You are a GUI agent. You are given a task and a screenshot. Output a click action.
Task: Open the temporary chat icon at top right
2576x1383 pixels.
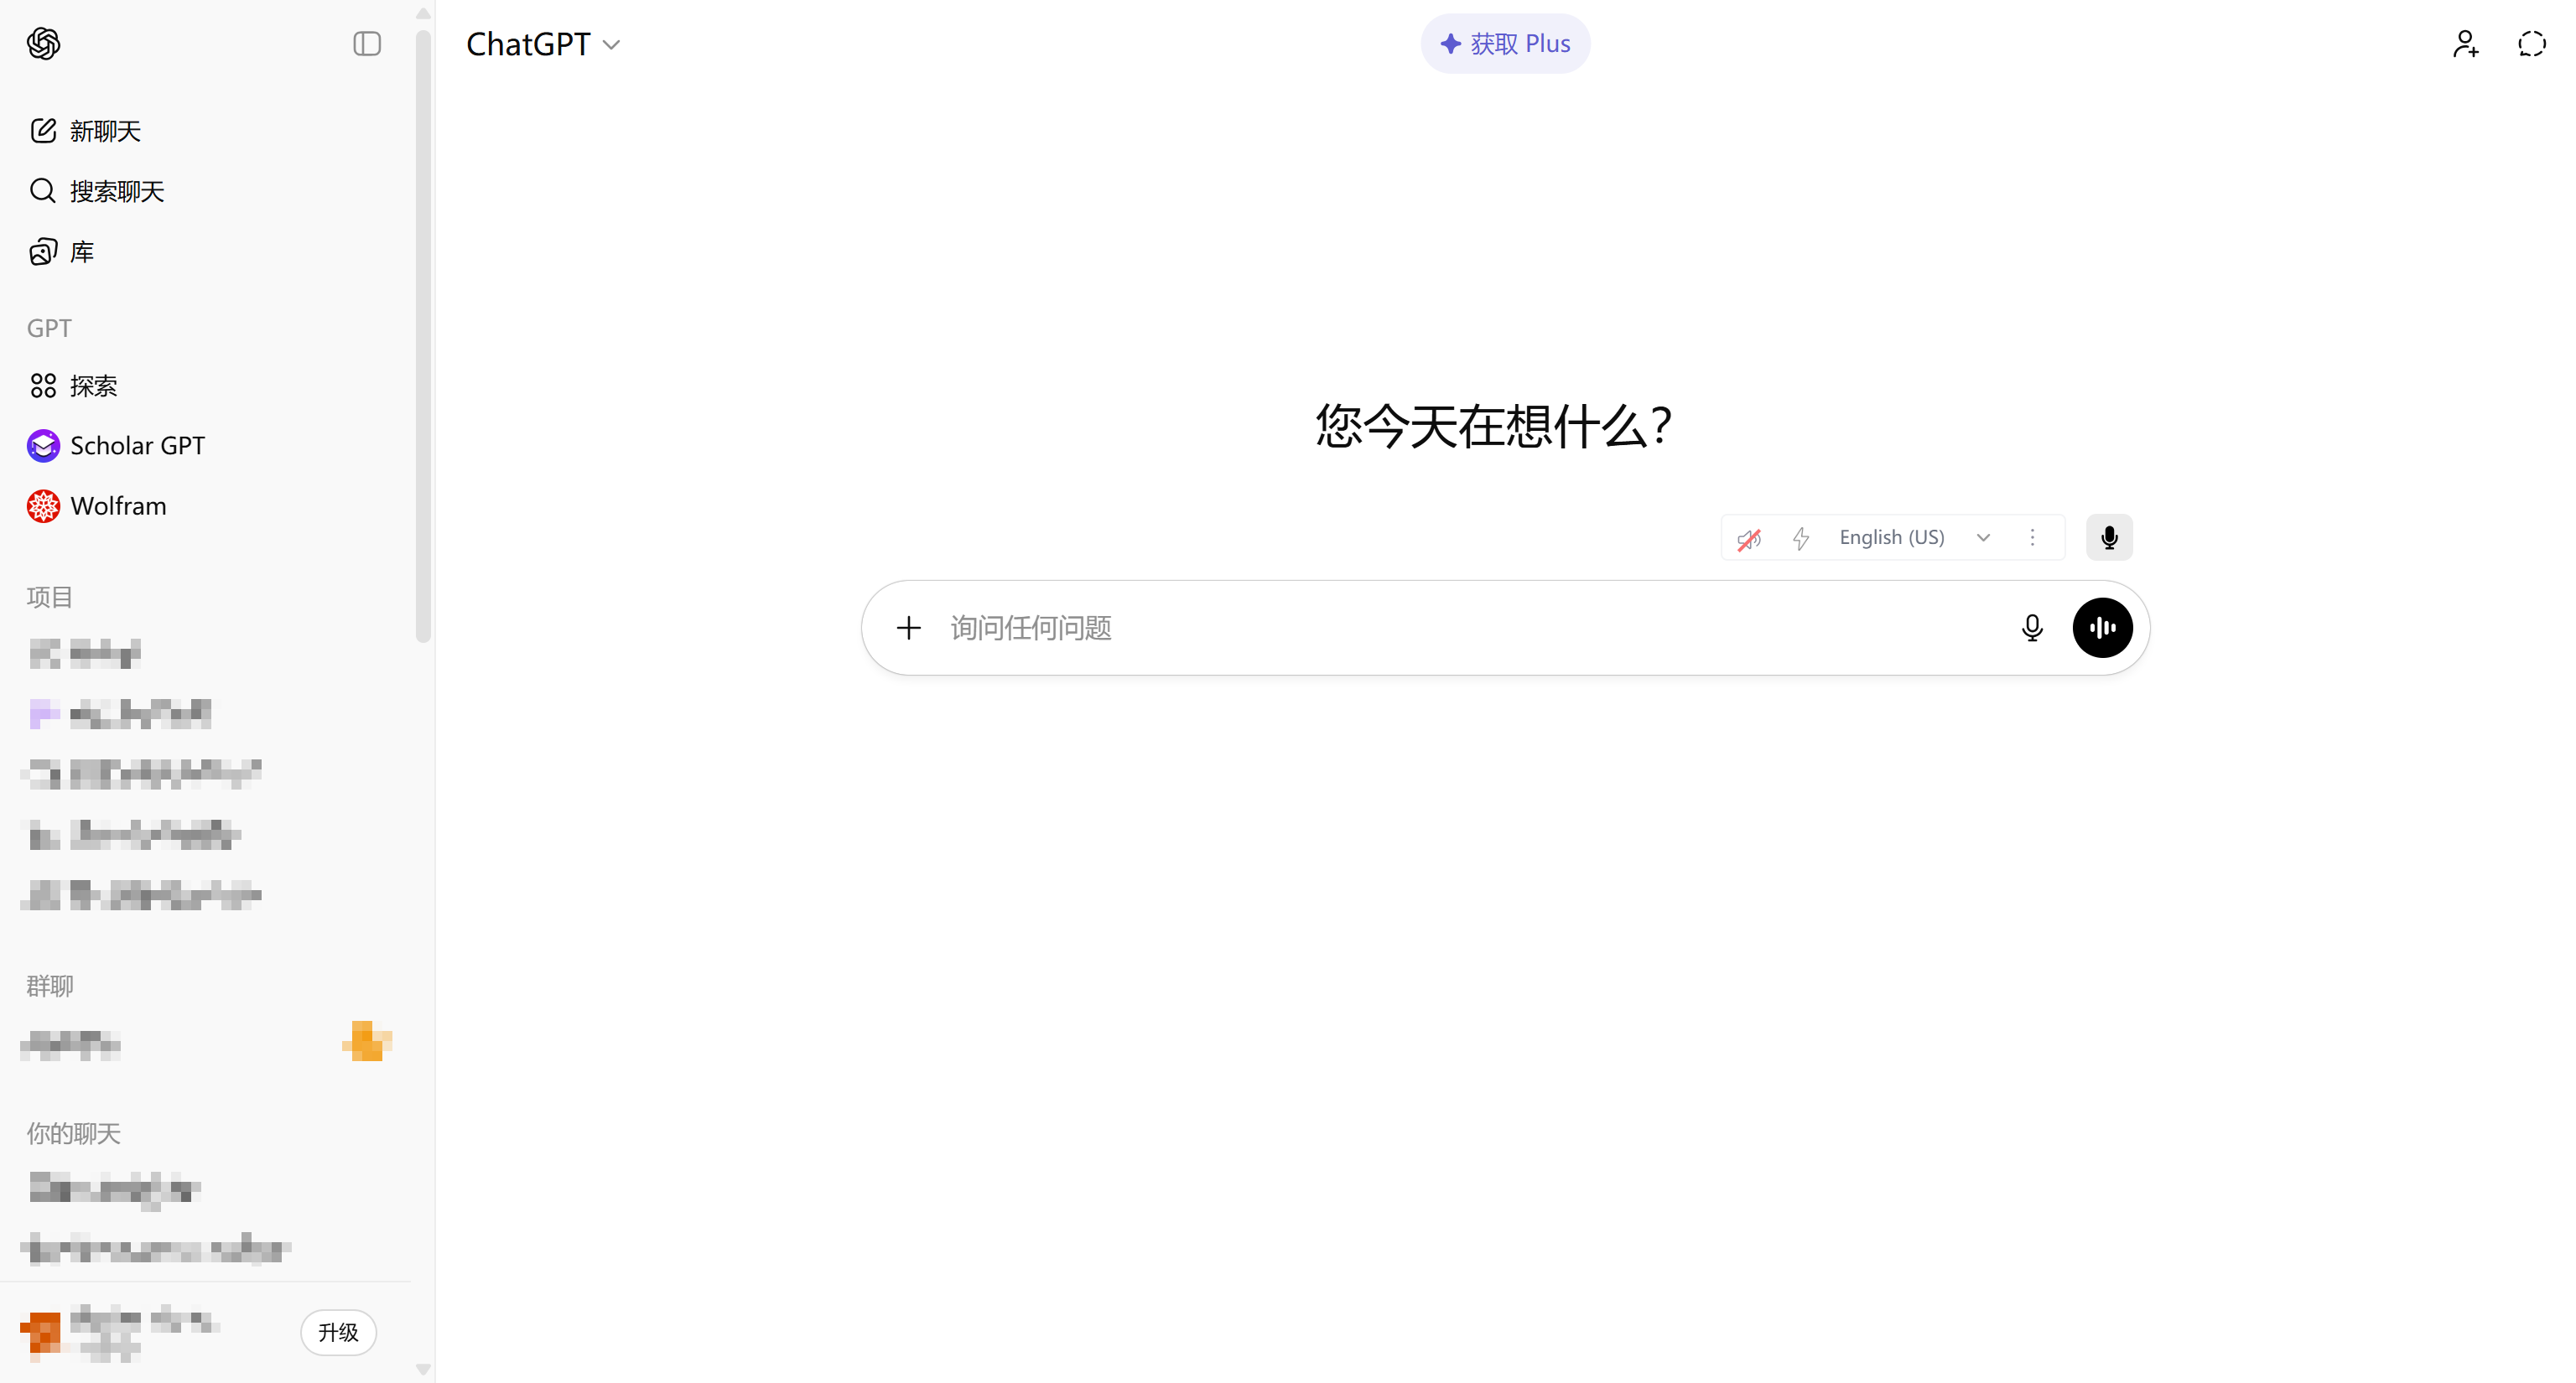[x=2531, y=43]
